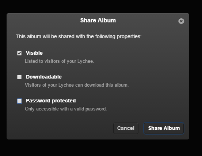
Task: Click 'Only accessible with a valid password' text
Action: [66, 109]
